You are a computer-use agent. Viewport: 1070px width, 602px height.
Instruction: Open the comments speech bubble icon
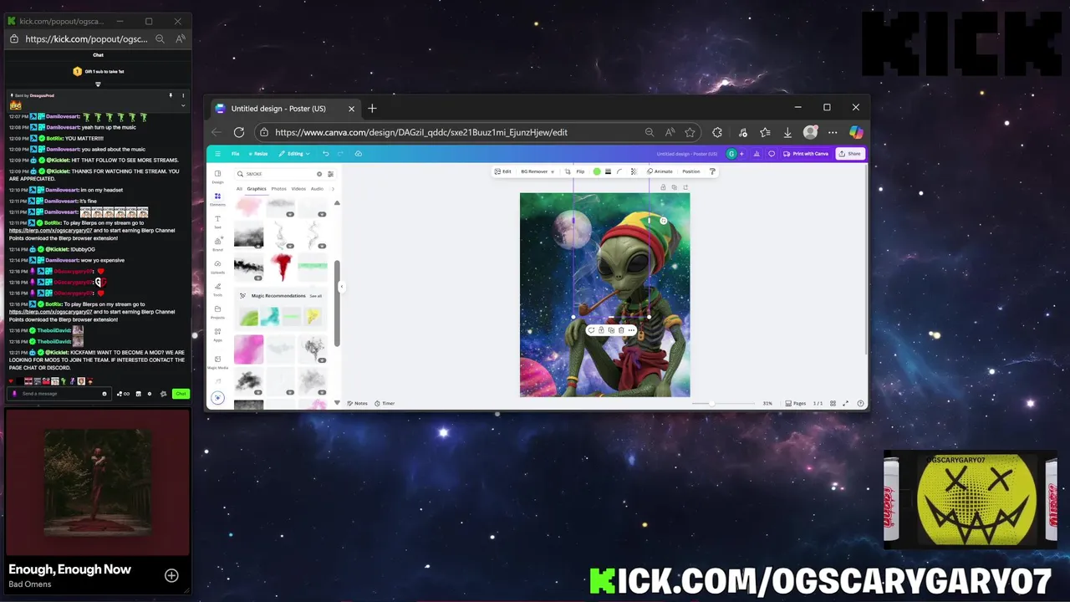[772, 154]
